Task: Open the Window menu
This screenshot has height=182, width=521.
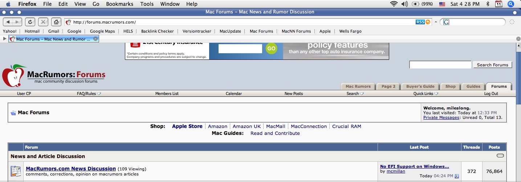Action: point(170,4)
